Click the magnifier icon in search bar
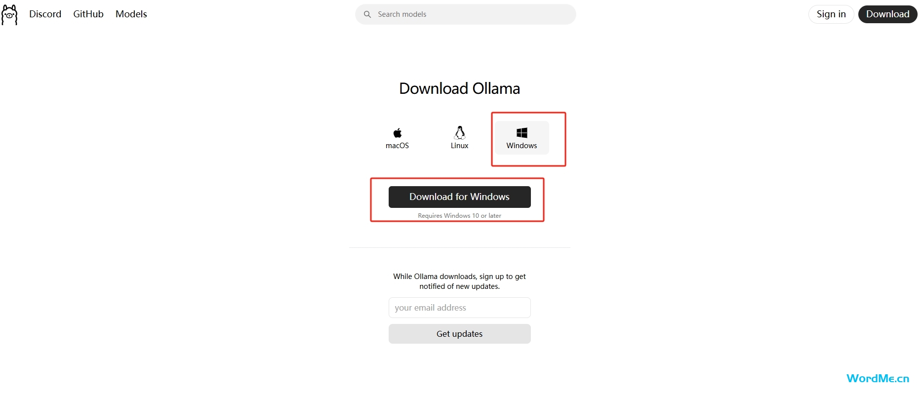Viewport: 924px width, 397px height. (367, 14)
